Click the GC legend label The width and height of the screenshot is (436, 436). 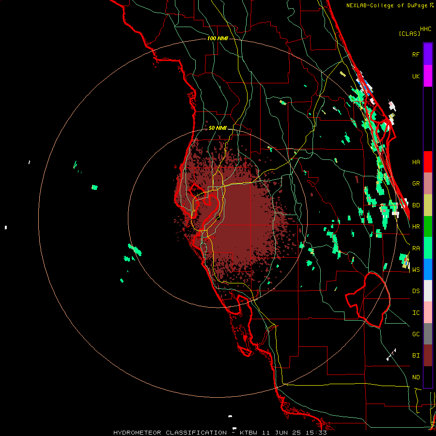click(416, 334)
